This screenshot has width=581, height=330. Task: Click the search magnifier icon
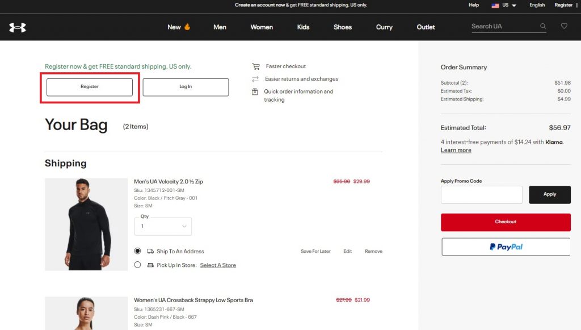click(x=543, y=26)
